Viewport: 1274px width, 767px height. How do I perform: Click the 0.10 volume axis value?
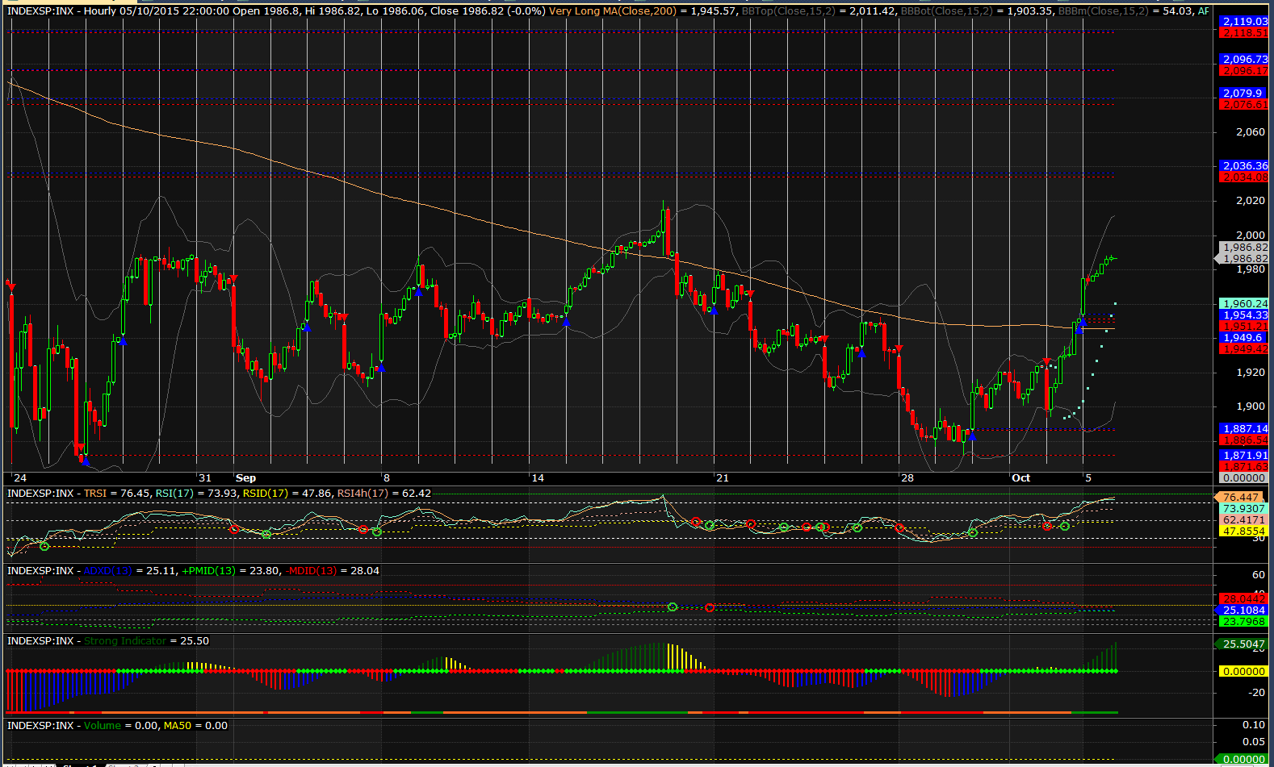(x=1254, y=725)
